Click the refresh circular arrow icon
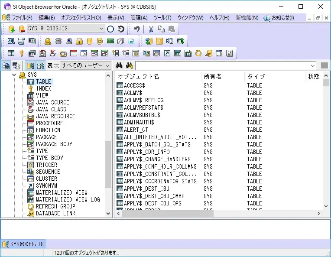331x257 pixels. click(x=121, y=29)
